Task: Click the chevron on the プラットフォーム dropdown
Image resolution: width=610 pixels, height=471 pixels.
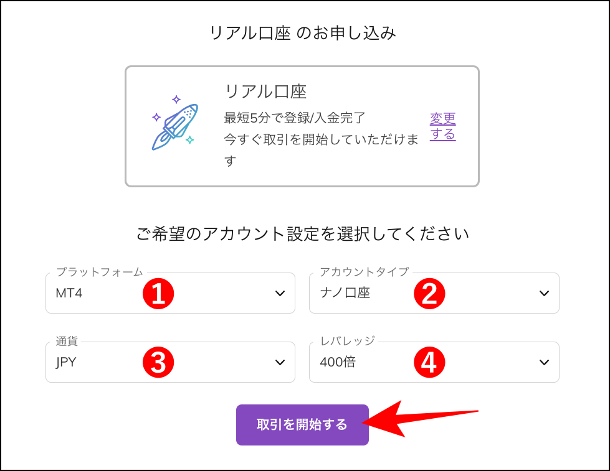Action: 279,293
